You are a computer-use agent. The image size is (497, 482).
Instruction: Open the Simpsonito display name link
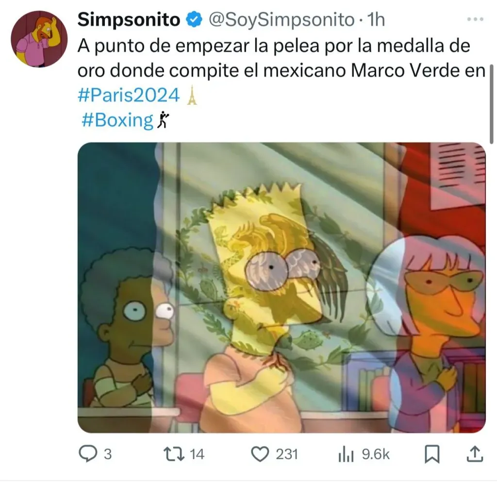click(129, 19)
